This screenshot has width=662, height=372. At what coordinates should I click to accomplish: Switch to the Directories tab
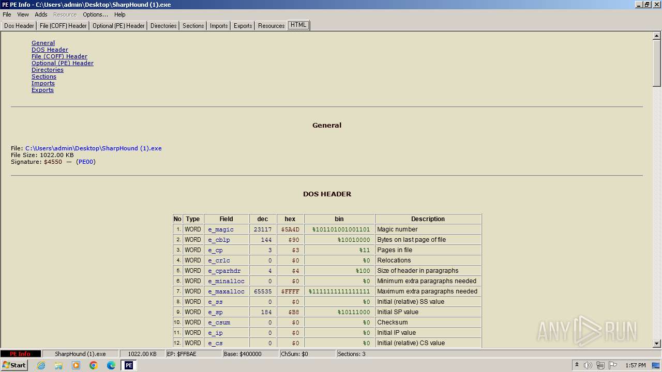pos(163,26)
